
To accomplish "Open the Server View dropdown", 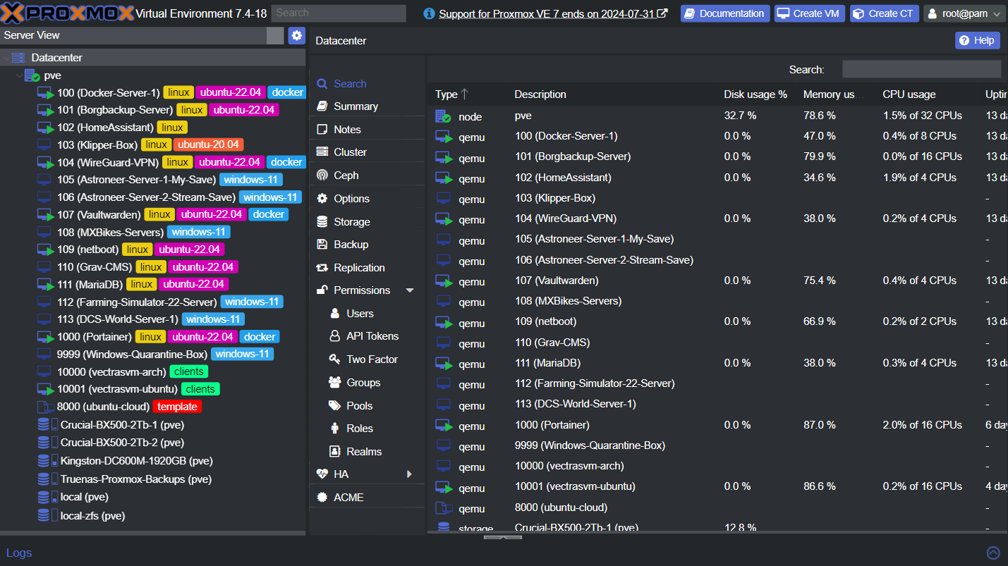I will point(275,35).
